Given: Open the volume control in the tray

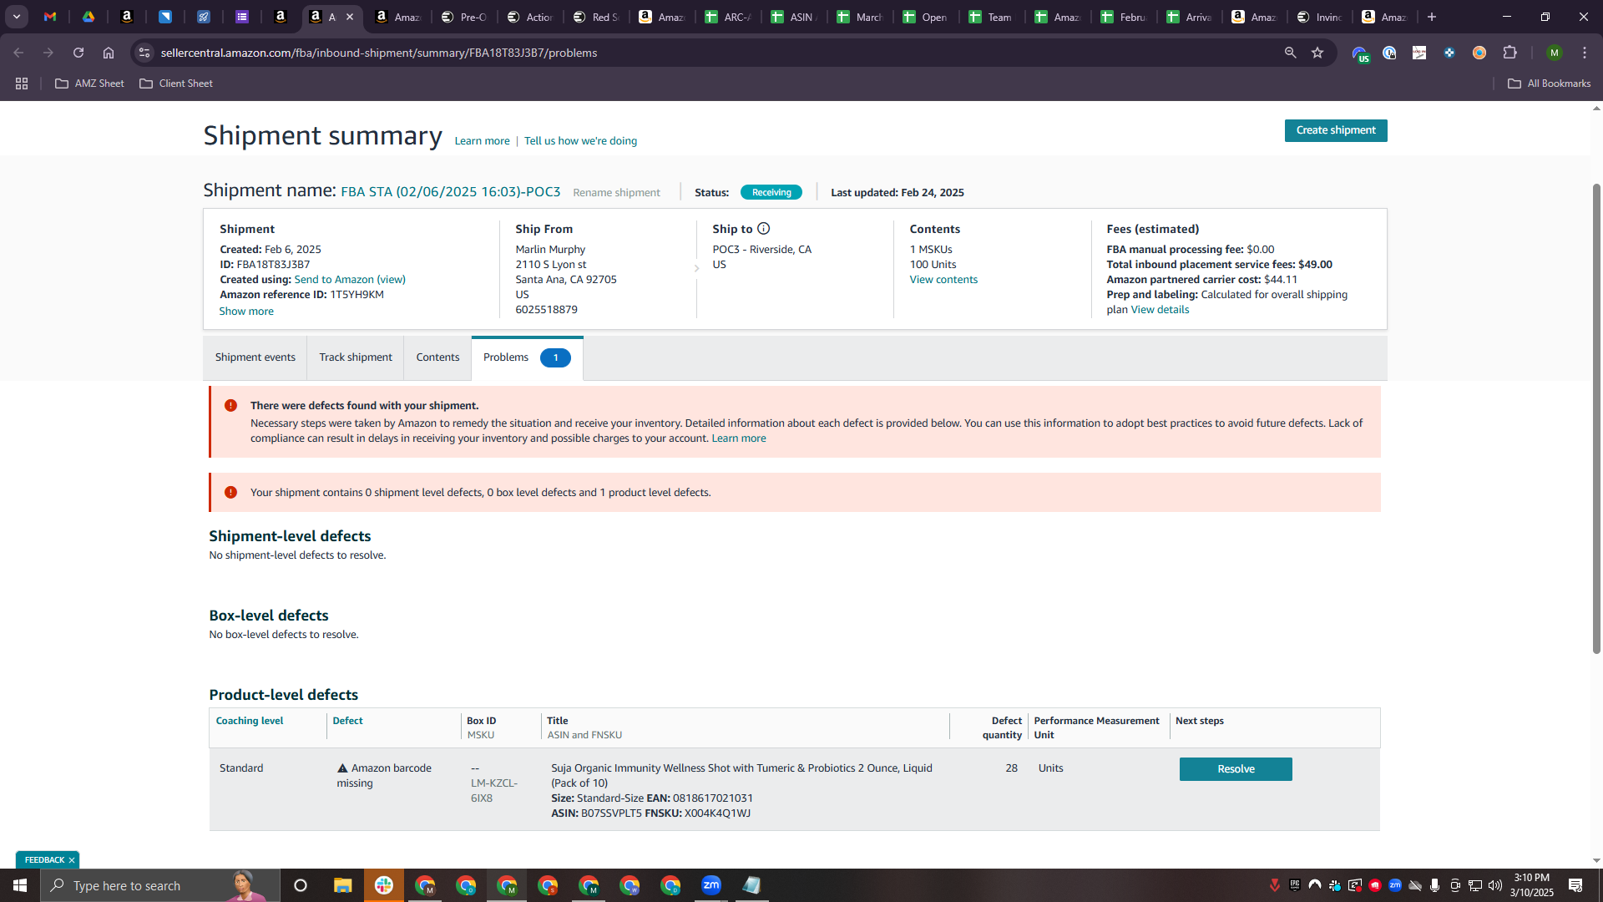Looking at the screenshot, I should [1494, 885].
